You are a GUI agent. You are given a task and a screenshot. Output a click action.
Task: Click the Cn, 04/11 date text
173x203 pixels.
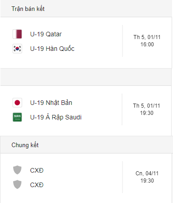pos(147,173)
